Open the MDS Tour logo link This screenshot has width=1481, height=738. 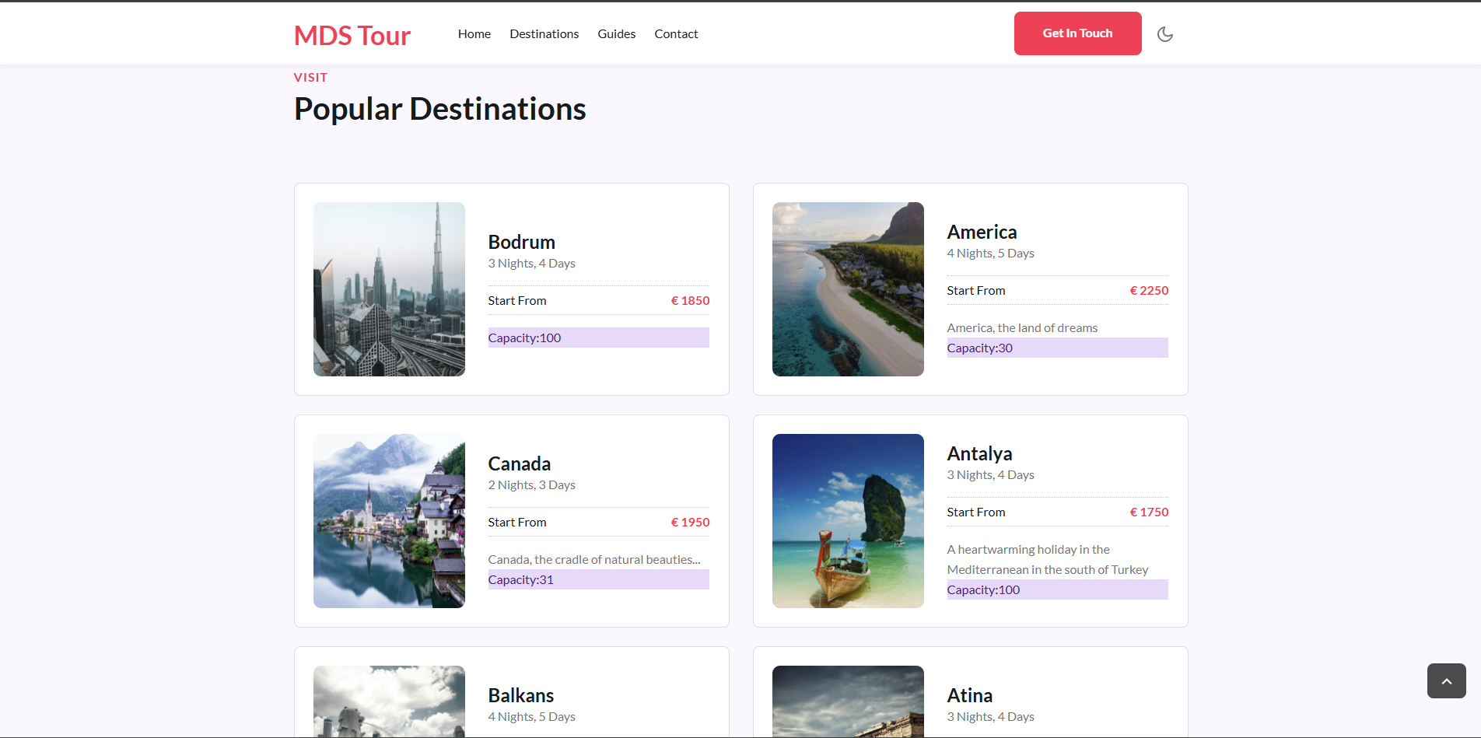point(352,35)
